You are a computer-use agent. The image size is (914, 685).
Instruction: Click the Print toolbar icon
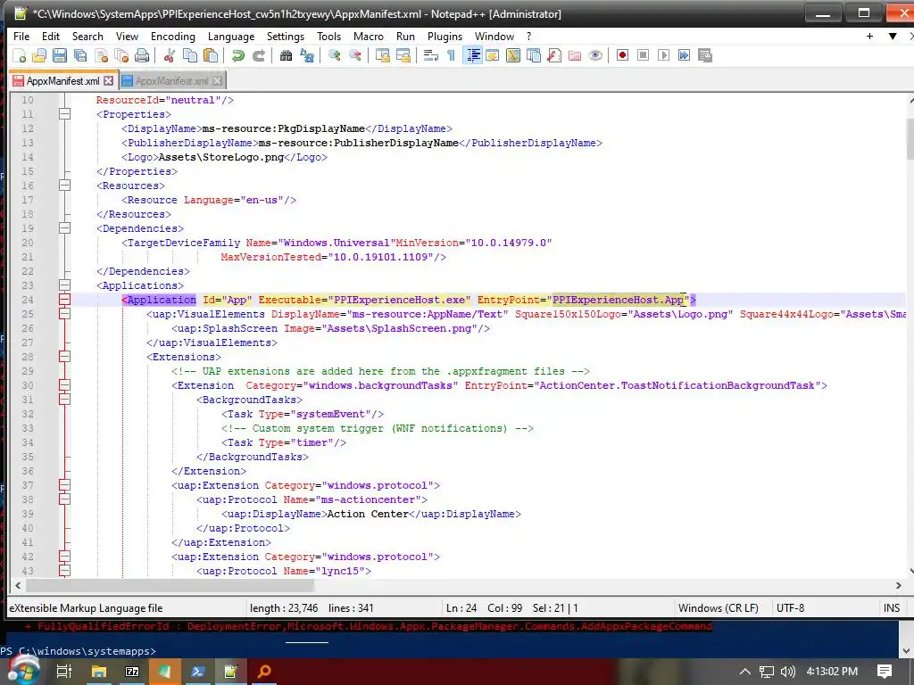pyautogui.click(x=142, y=55)
